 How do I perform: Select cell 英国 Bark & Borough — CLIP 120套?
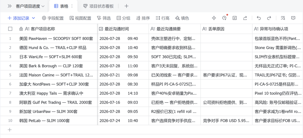[58, 66]
